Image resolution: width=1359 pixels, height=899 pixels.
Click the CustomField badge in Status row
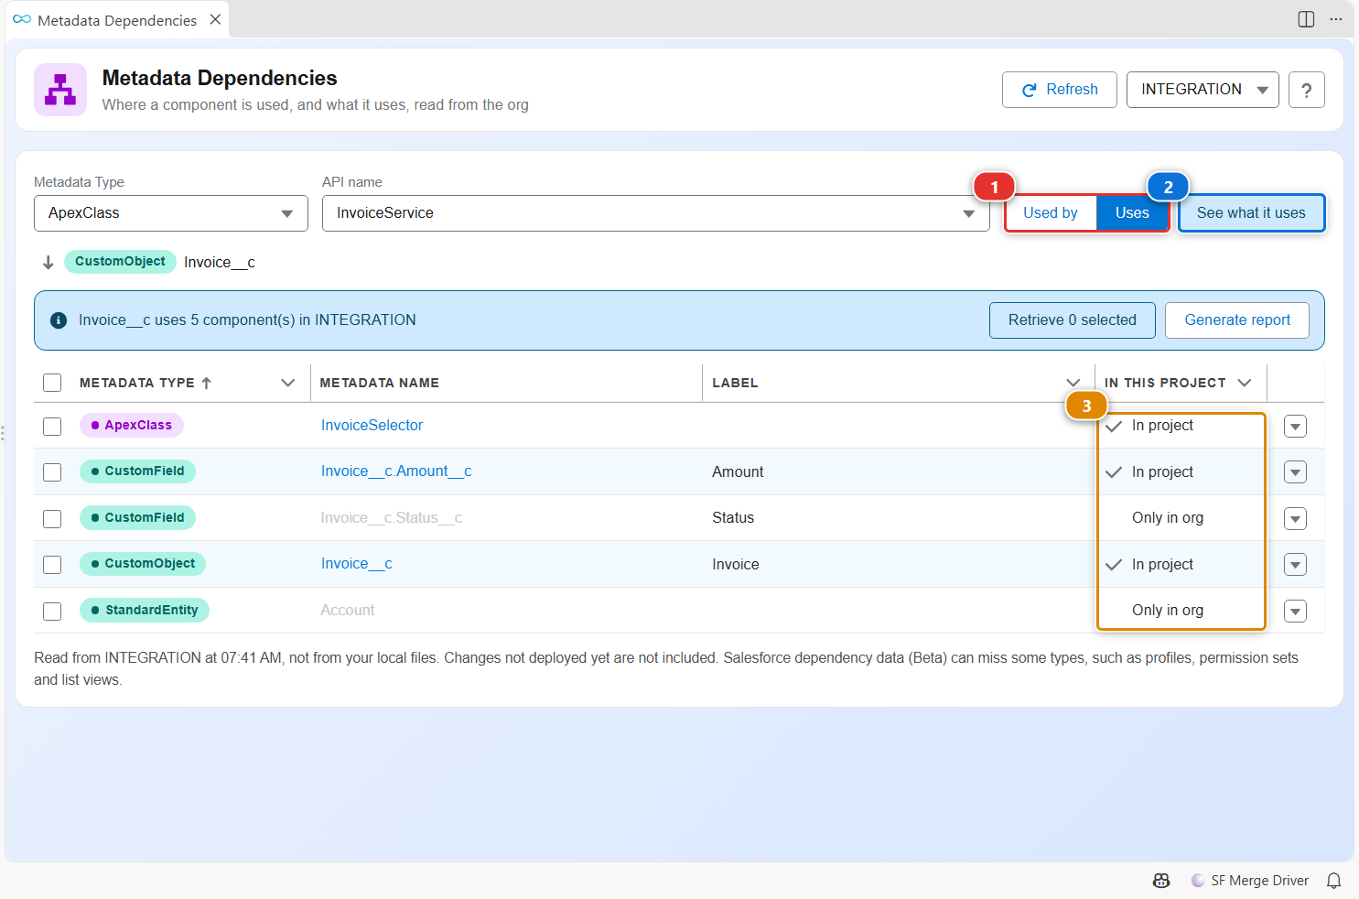[x=137, y=518]
